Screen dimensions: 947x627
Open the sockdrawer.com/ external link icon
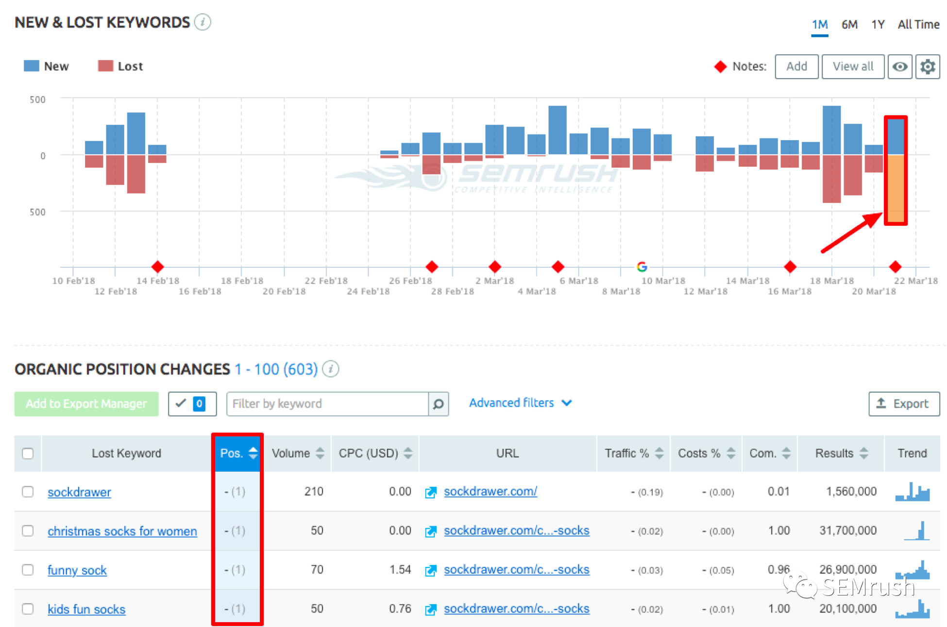(431, 493)
